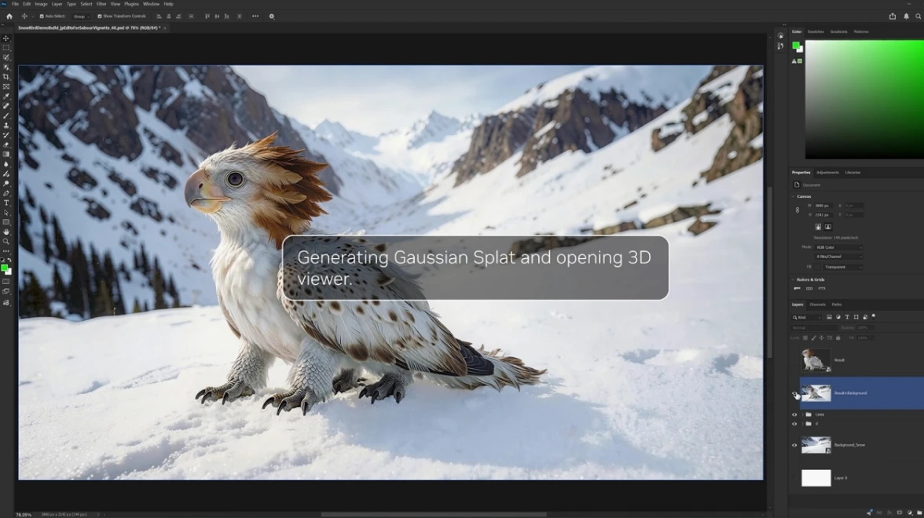Filter for pixel layers icon
This screenshot has width=924, height=518.
(829, 317)
